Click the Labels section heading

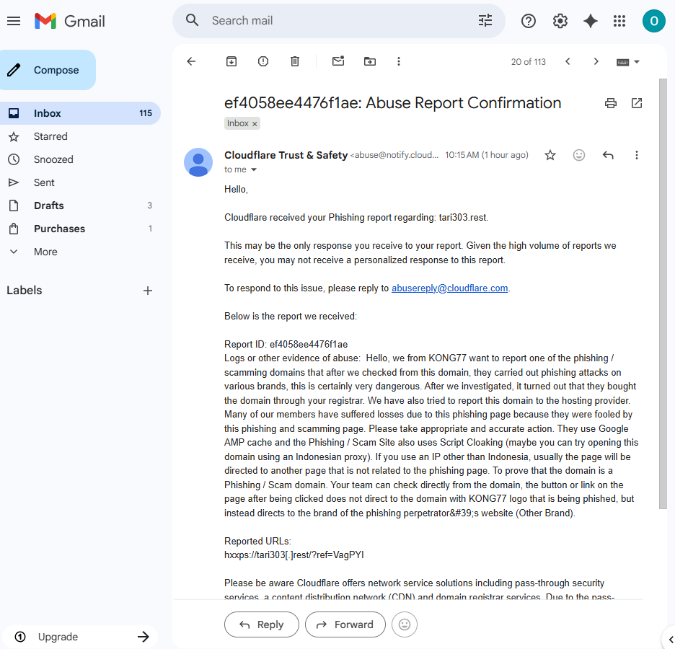click(24, 291)
